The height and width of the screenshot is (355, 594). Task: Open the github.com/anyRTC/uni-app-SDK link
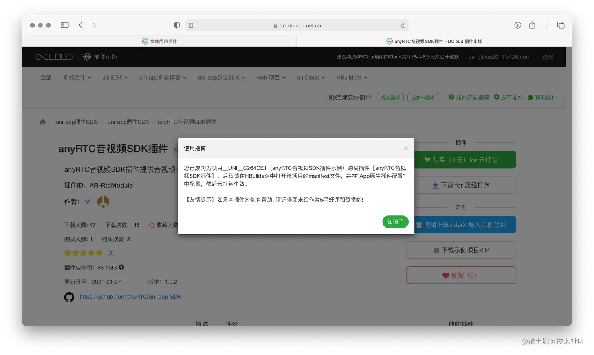(130, 297)
